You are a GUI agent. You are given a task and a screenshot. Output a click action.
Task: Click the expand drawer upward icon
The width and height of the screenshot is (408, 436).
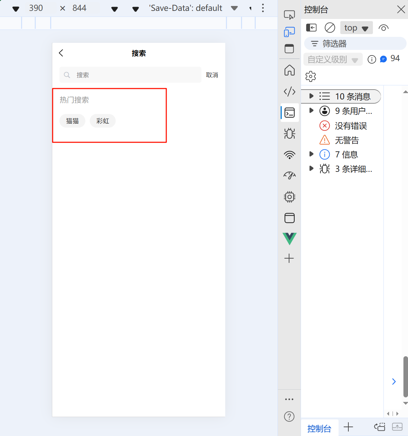tap(397, 427)
